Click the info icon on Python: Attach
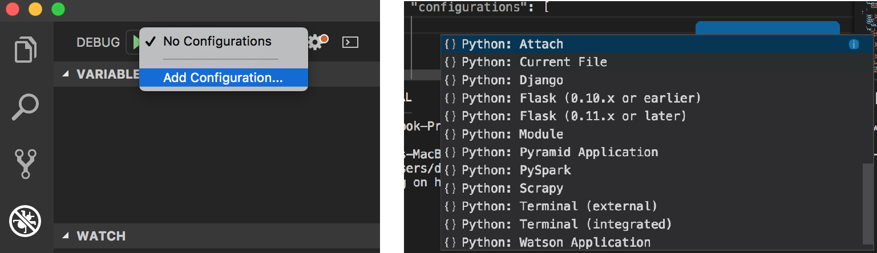The width and height of the screenshot is (877, 253). [x=854, y=44]
